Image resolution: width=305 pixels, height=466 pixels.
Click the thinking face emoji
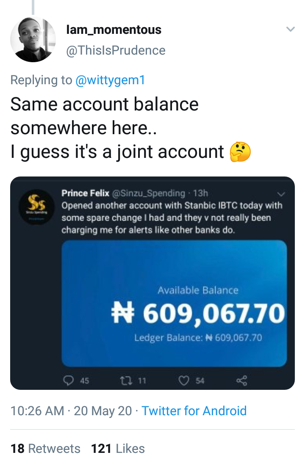[240, 152]
